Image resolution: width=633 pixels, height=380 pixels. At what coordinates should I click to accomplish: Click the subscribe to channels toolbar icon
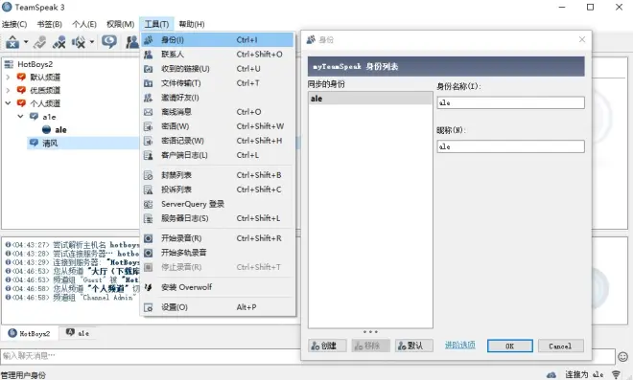59,41
